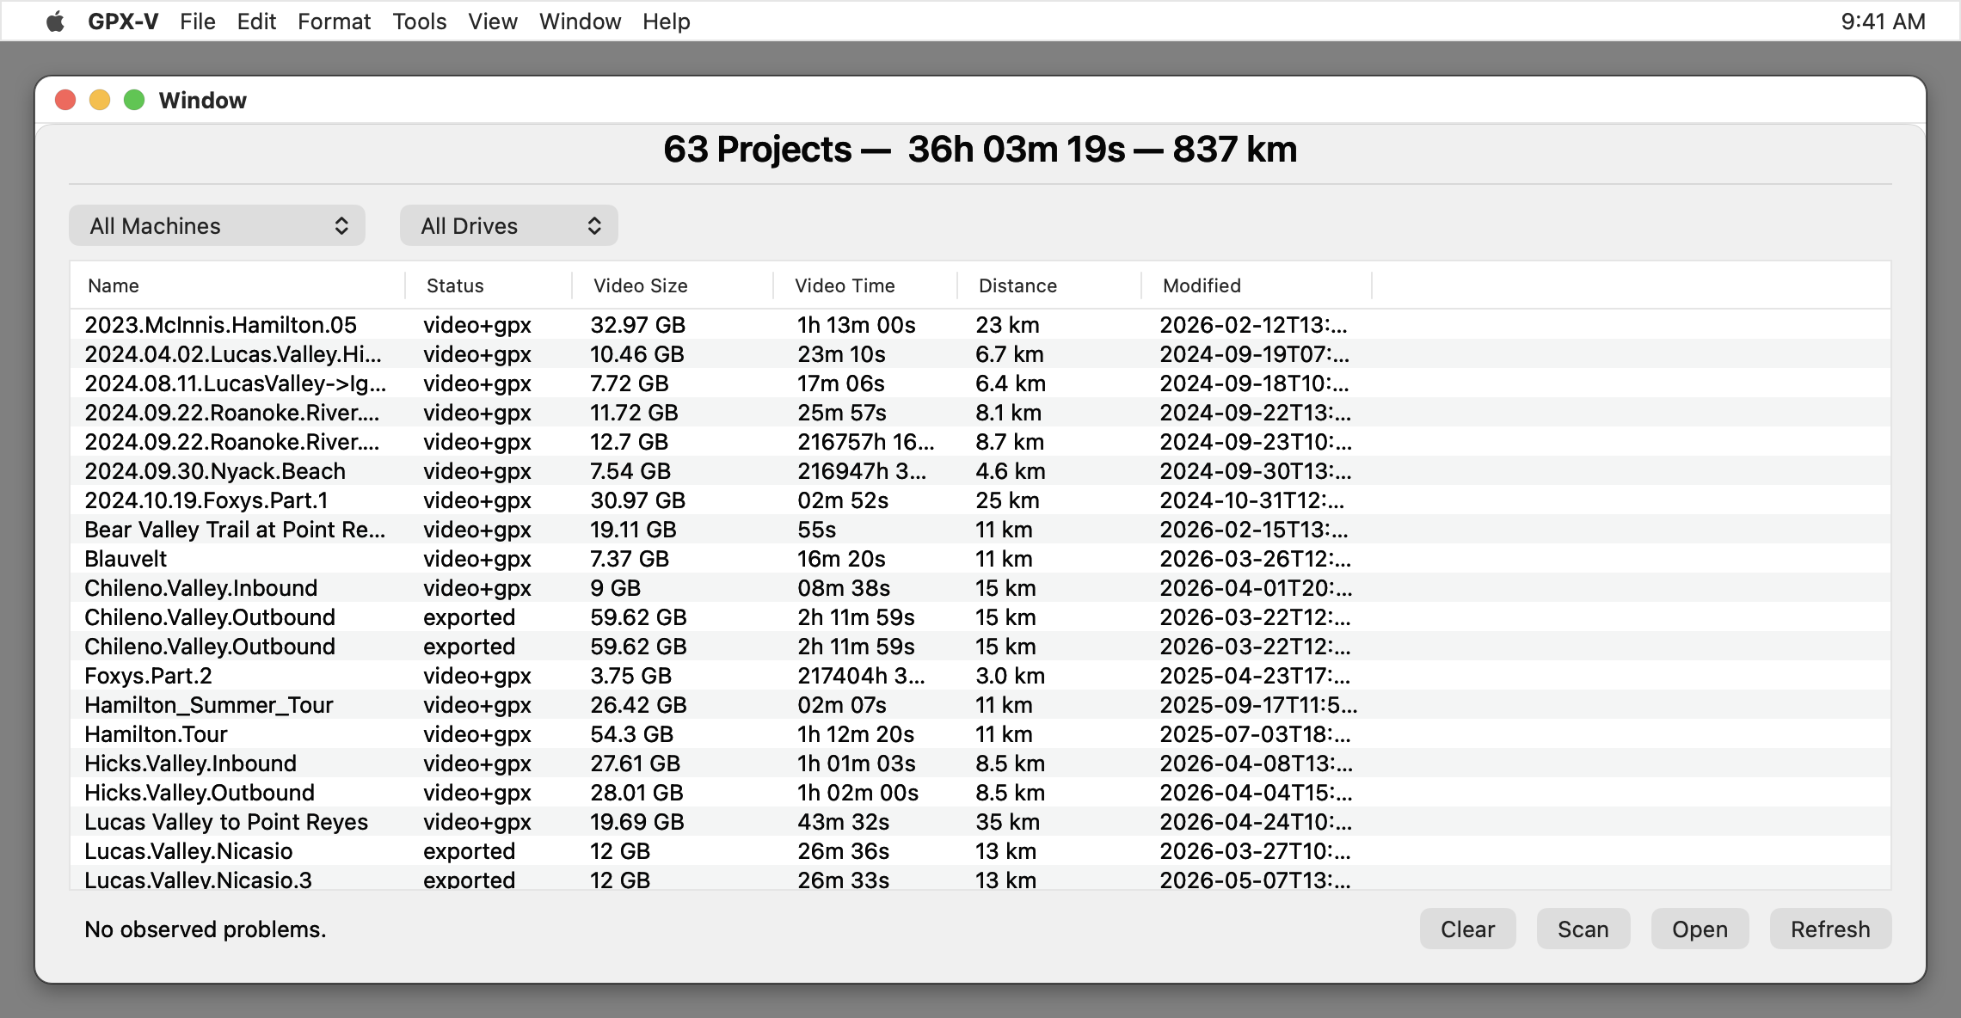Start a scan with Scan button
Screen dimensions: 1961x1018
tap(1583, 929)
